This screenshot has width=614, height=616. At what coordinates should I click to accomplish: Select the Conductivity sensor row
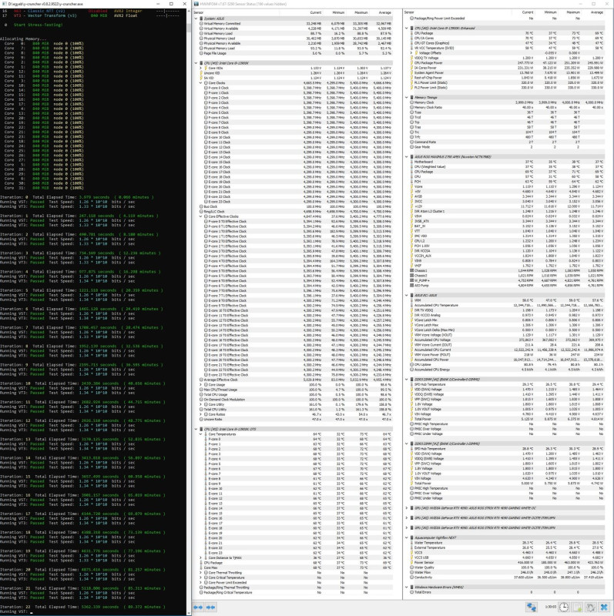pyautogui.click(x=507, y=577)
